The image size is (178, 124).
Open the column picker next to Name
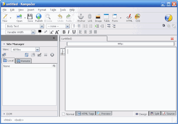point(54,66)
